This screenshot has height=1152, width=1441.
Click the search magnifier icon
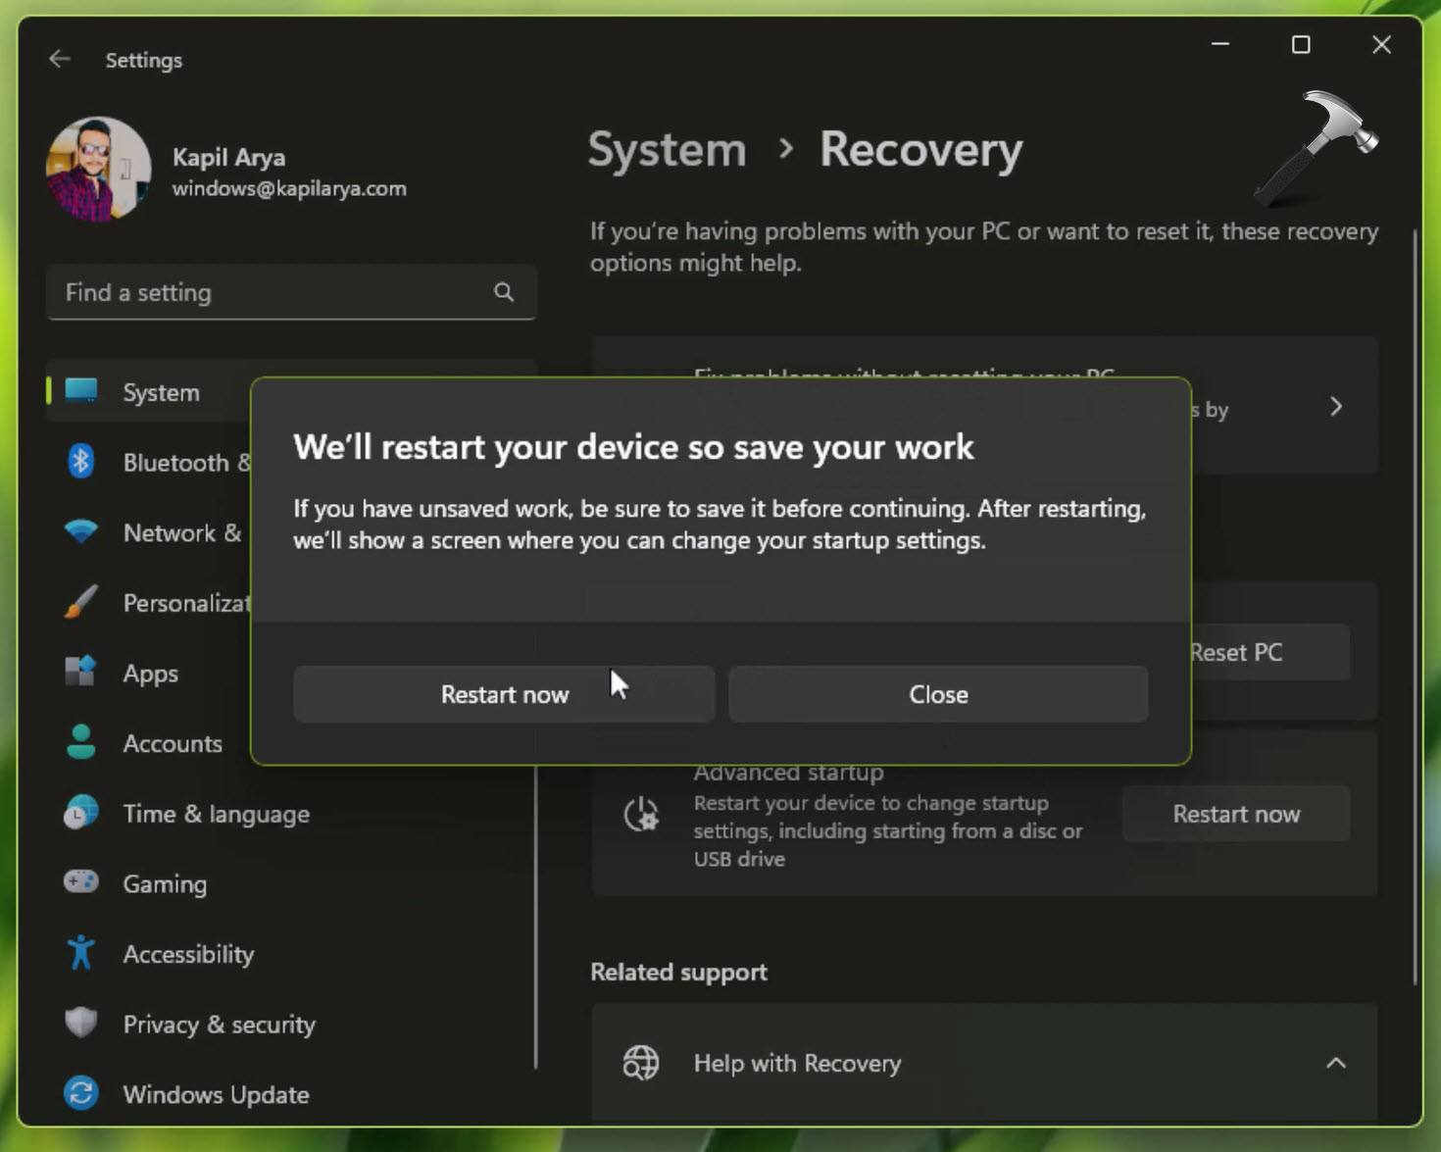tap(504, 292)
